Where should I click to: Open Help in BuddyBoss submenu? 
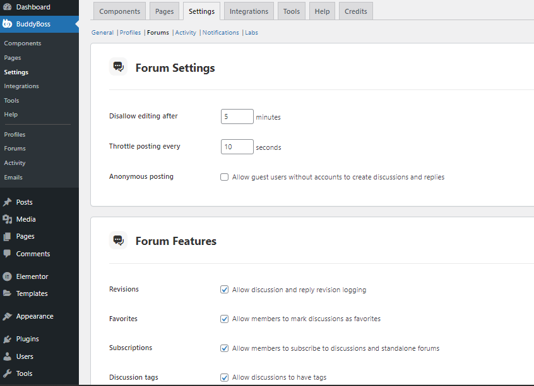(x=11, y=115)
